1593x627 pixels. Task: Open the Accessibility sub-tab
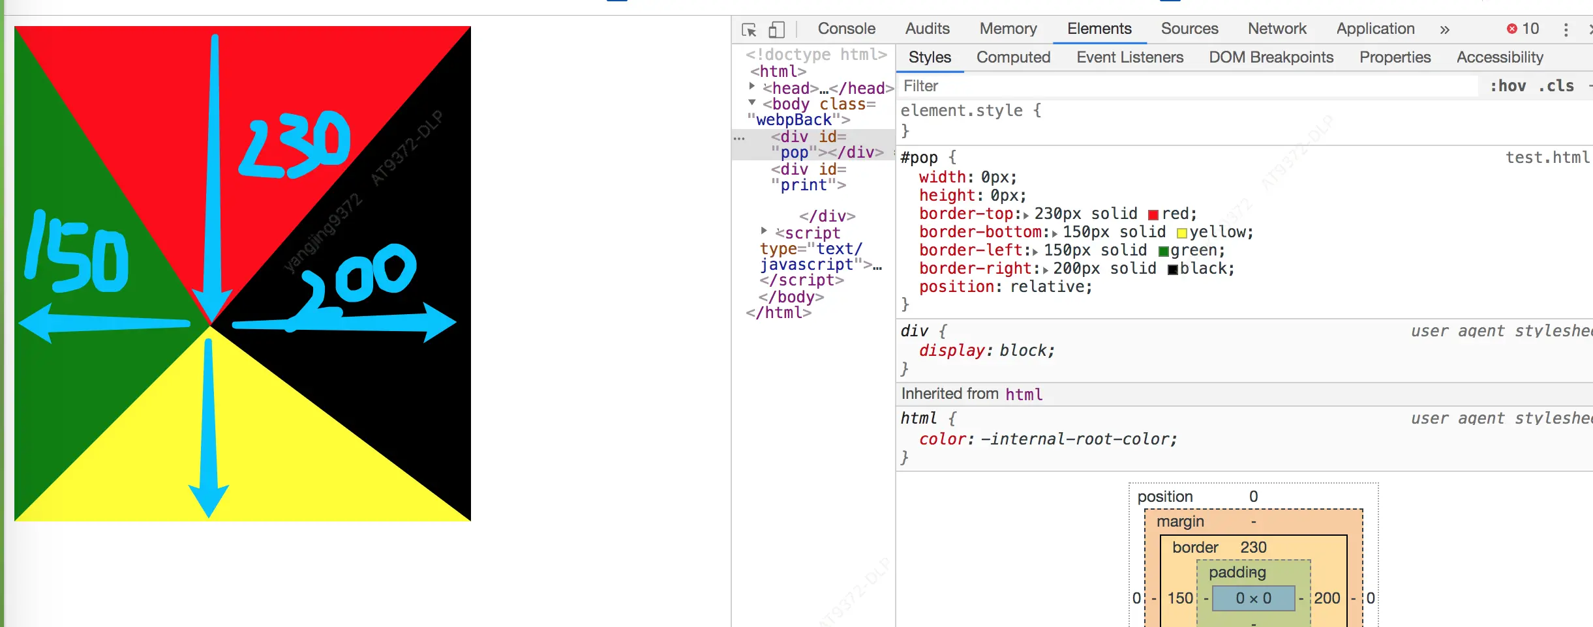coord(1500,57)
